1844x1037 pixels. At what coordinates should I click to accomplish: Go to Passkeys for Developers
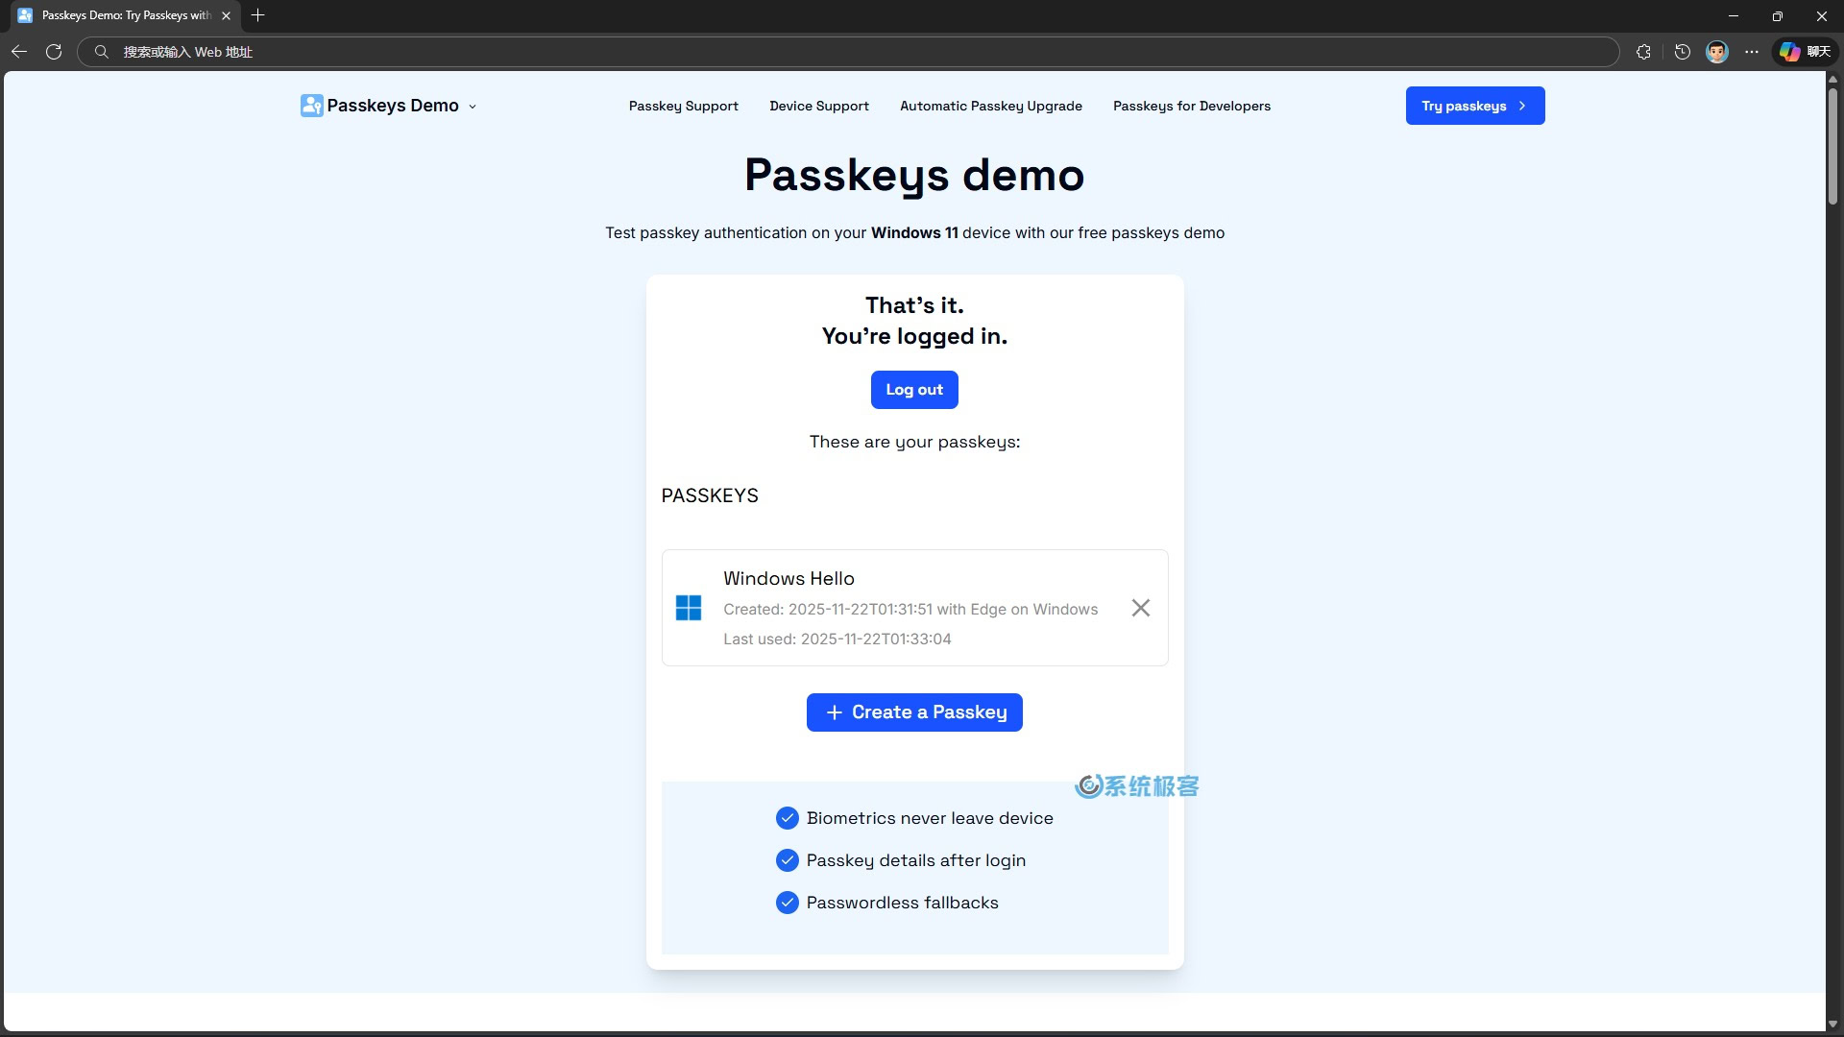click(x=1191, y=106)
